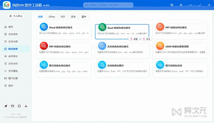Click the 关注 heart button on Excel card
Image resolution: width=214 pixels, height=123 pixels.
(146, 39)
